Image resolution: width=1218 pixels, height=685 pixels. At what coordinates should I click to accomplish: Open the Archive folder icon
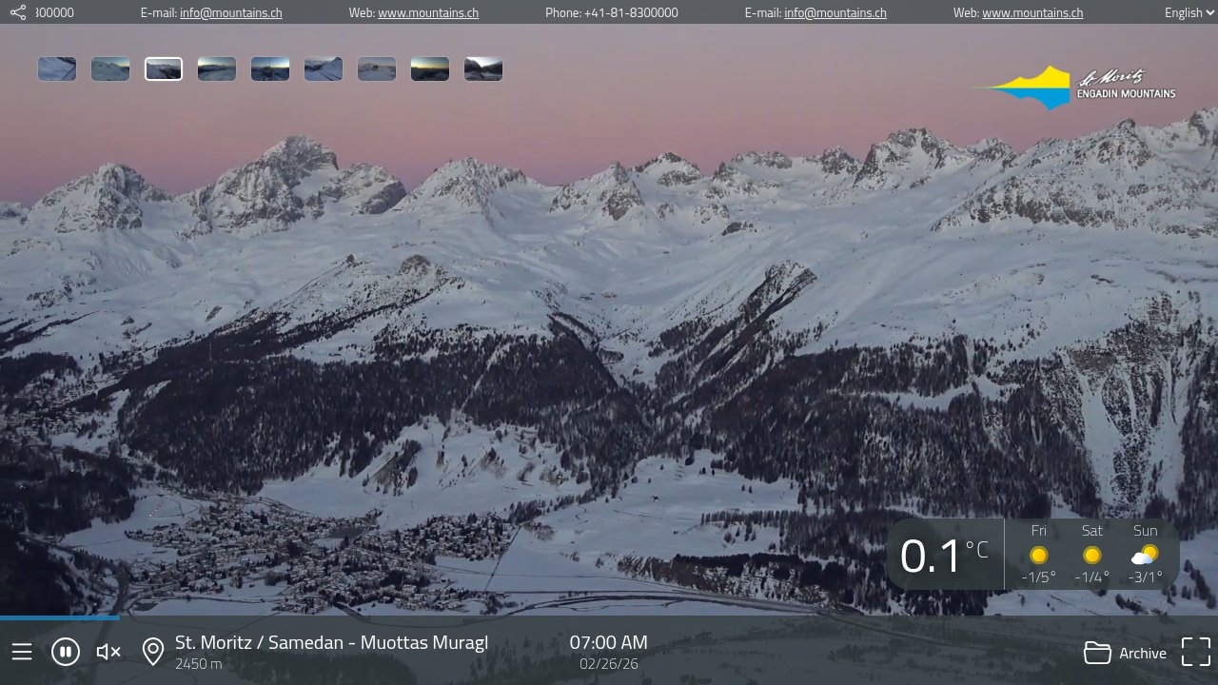click(x=1097, y=653)
